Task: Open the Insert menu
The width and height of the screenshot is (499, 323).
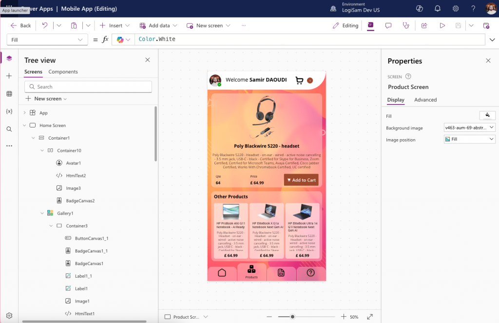Action: click(x=115, y=25)
